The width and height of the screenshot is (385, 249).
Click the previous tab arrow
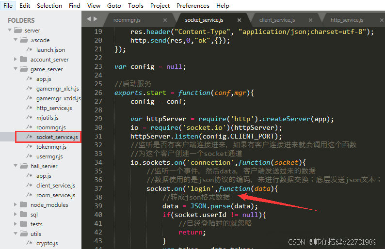(89, 19)
